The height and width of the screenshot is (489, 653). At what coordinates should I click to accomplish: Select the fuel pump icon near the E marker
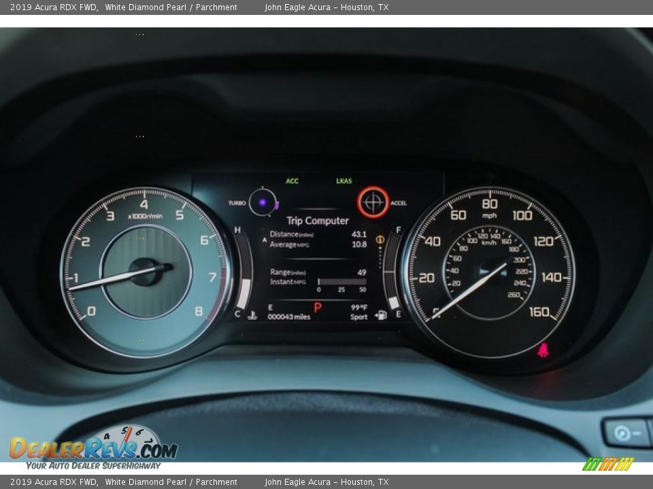pos(382,314)
